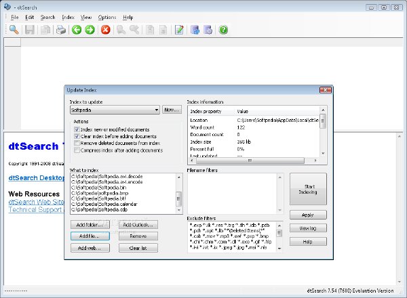Select C:\Softpedia\softpedia.bmp entry
Screen dimensions: 407x298
tap(100, 193)
